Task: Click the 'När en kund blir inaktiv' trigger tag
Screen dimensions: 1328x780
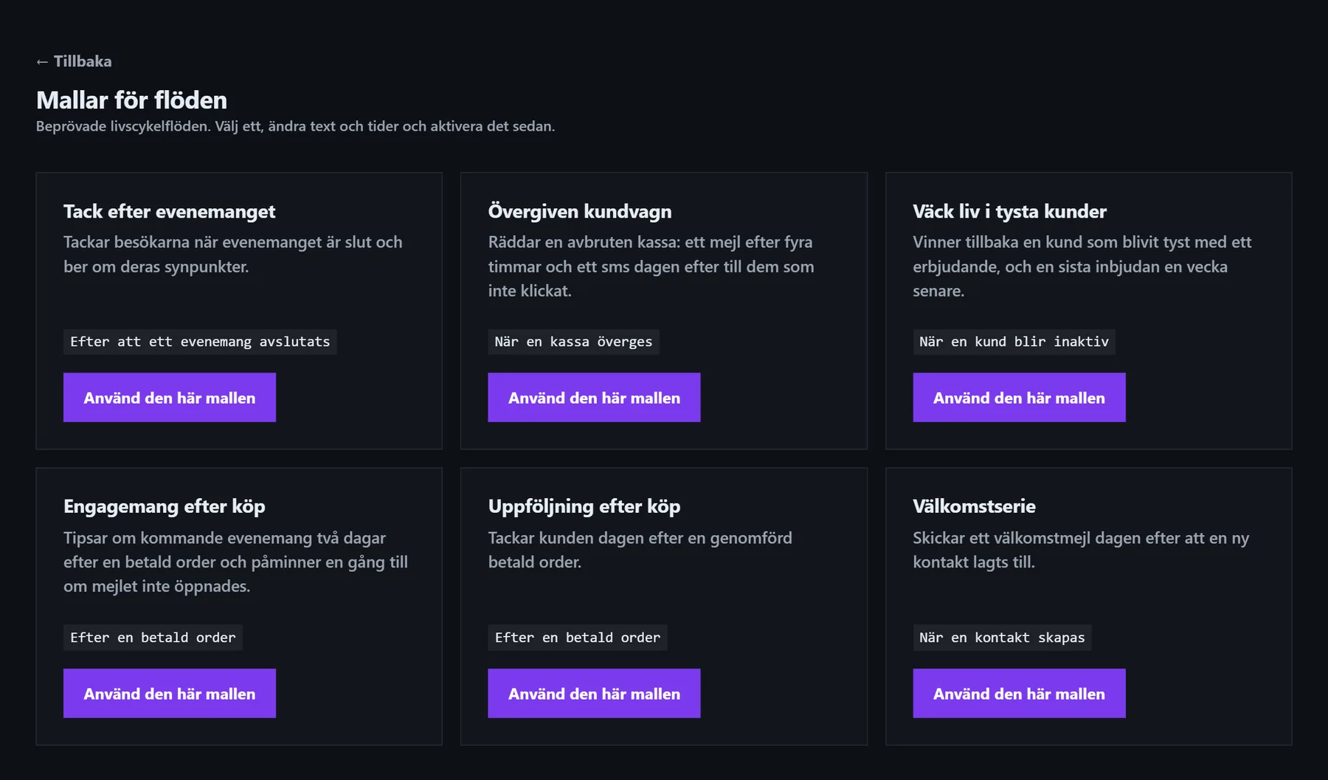Action: click(x=1014, y=342)
